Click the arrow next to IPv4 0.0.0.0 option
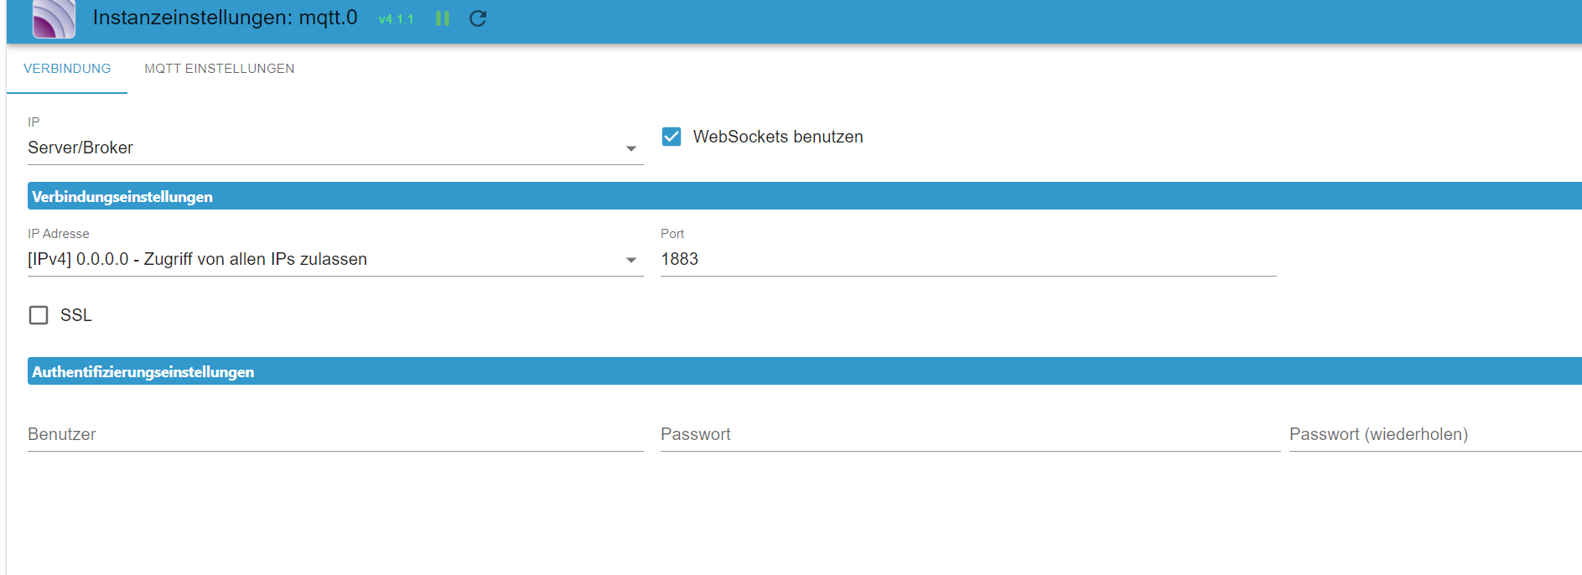 pos(631,261)
